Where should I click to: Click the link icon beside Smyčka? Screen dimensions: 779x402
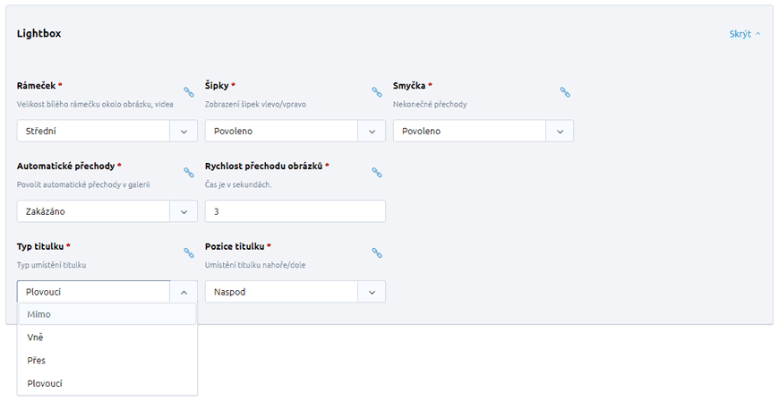point(565,92)
